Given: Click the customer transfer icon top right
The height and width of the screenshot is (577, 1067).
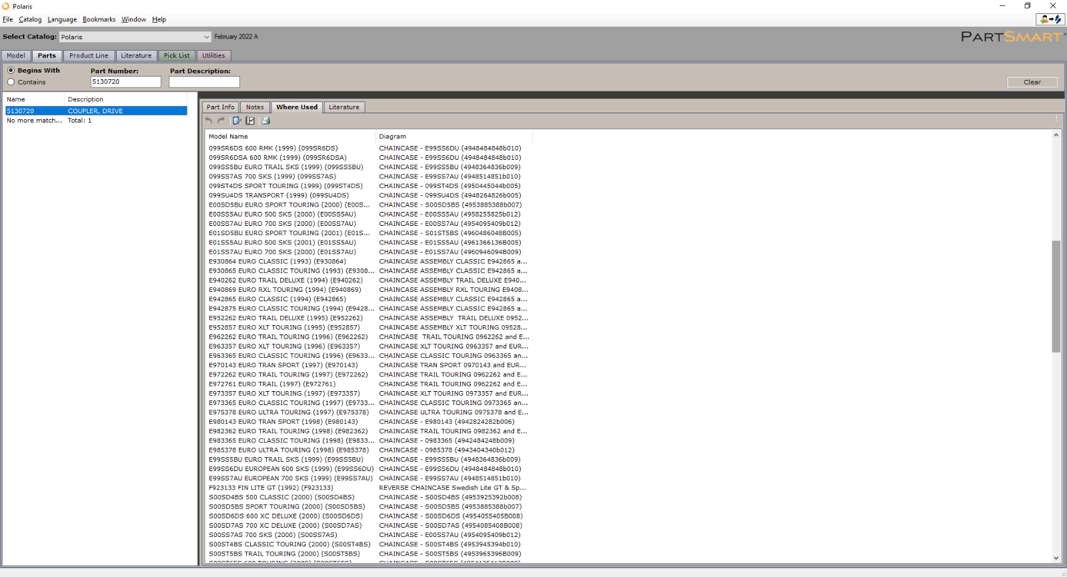Looking at the screenshot, I should pos(1050,19).
